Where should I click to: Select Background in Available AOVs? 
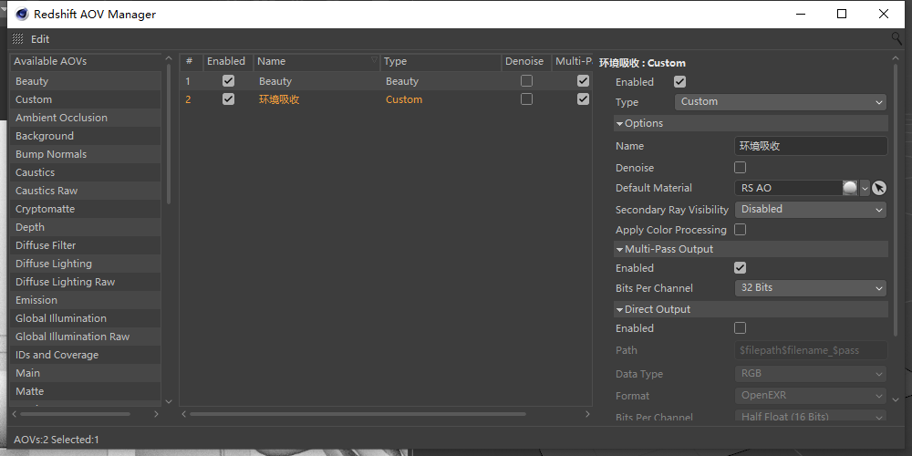(86, 136)
